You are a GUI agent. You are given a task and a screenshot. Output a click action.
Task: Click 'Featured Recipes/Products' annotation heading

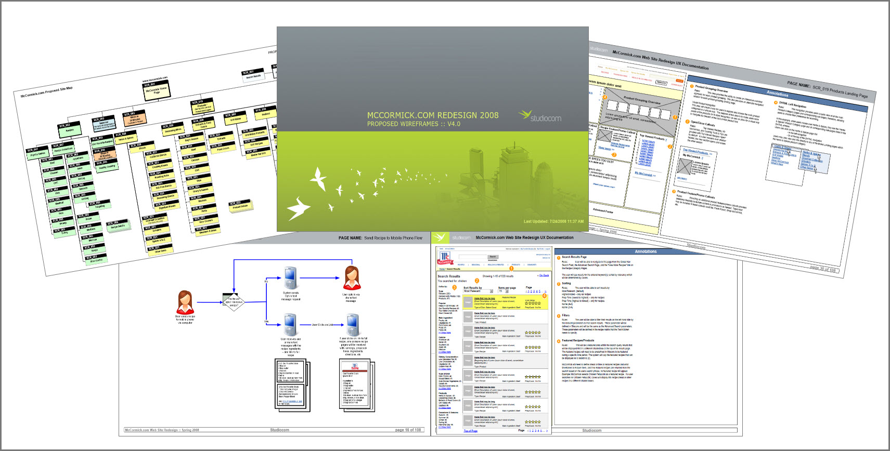(x=578, y=340)
